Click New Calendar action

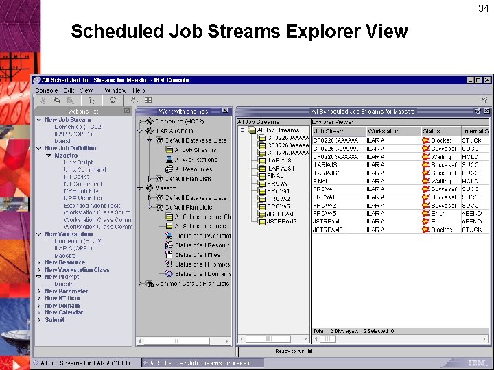click(64, 312)
